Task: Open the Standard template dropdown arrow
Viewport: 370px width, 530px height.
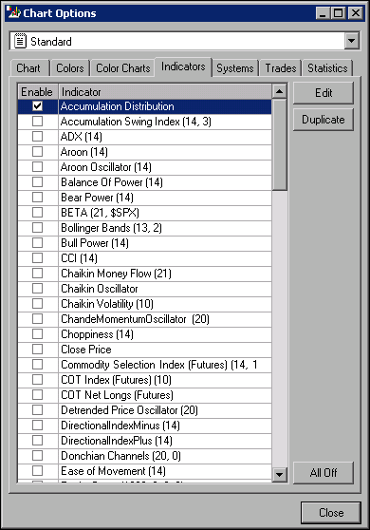Action: (351, 41)
